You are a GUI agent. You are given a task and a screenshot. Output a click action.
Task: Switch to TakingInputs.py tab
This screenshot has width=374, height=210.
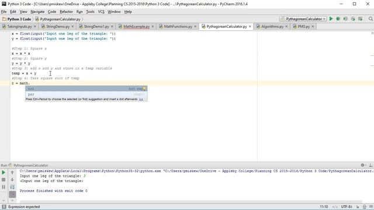tap(19, 26)
